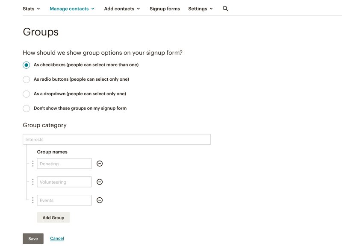Expand the Stats dropdown menu

[31, 9]
